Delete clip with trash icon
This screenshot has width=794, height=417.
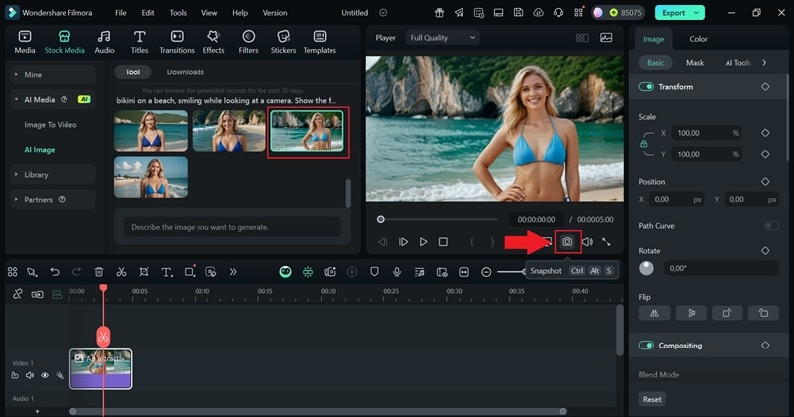point(99,272)
